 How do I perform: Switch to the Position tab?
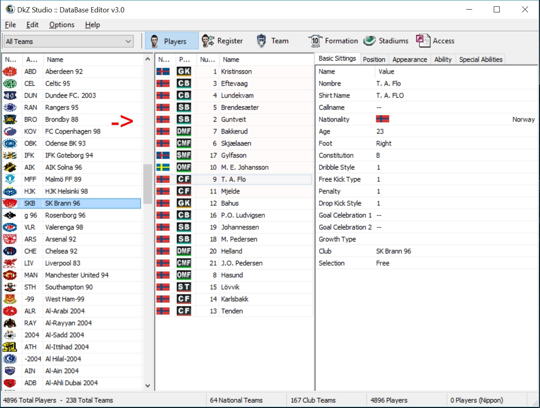click(374, 59)
